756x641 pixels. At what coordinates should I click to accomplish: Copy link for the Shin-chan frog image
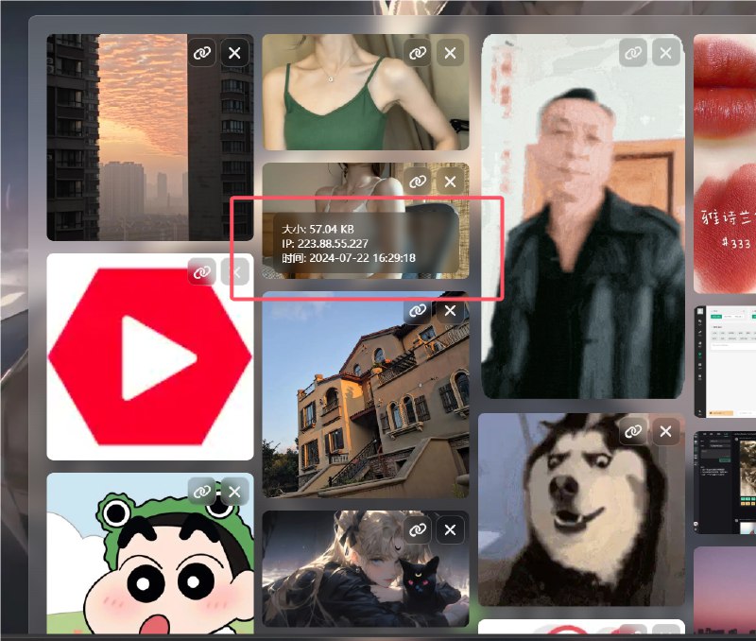tap(201, 492)
